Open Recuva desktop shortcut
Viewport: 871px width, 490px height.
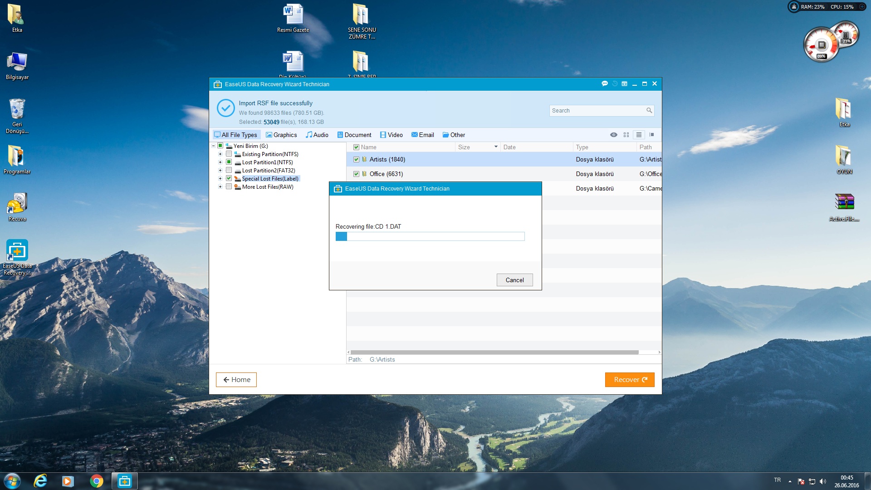(x=17, y=207)
